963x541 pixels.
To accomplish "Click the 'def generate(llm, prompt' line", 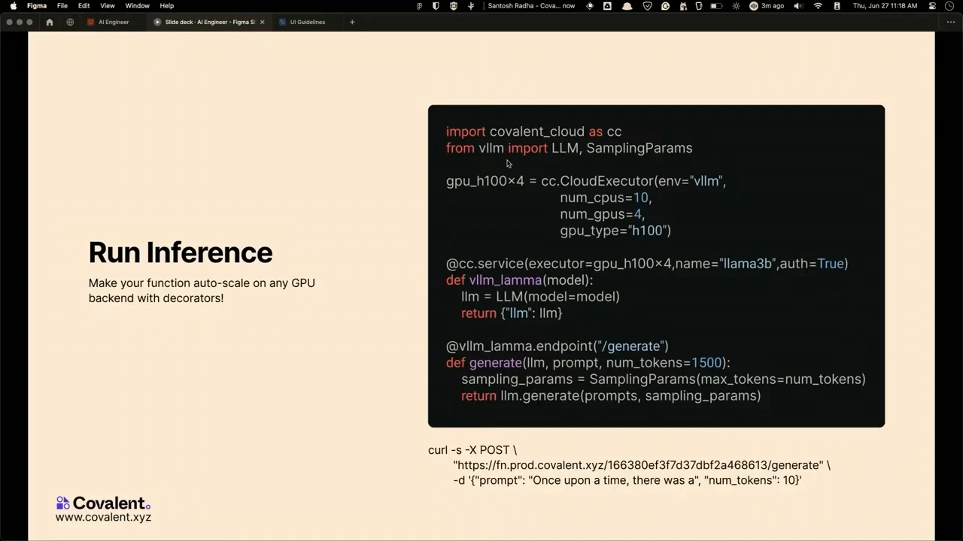I will (588, 363).
